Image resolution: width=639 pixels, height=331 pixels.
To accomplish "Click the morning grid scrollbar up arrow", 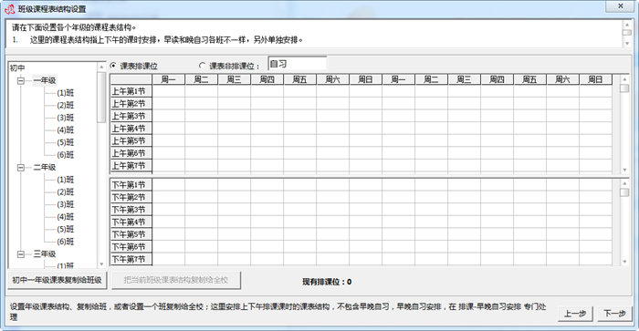I will pyautogui.click(x=624, y=78).
